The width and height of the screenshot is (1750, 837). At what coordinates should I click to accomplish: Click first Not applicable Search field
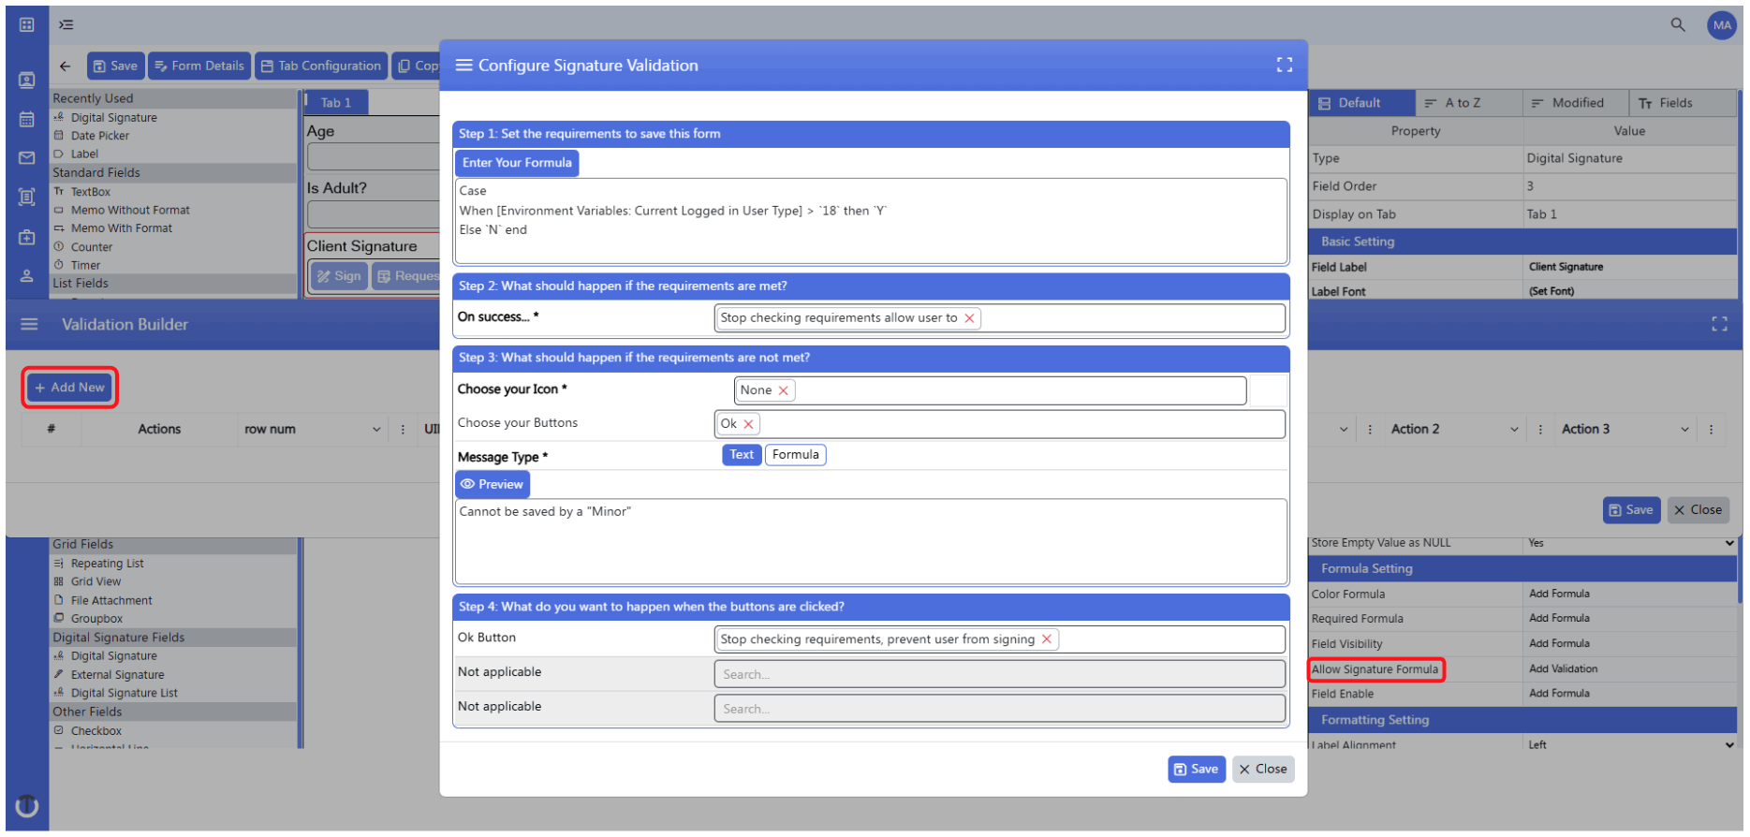click(x=999, y=674)
